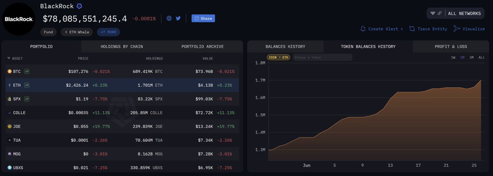Image resolution: width=493 pixels, height=176 pixels.
Task: Click the COLLE token icon
Action: click(9, 113)
